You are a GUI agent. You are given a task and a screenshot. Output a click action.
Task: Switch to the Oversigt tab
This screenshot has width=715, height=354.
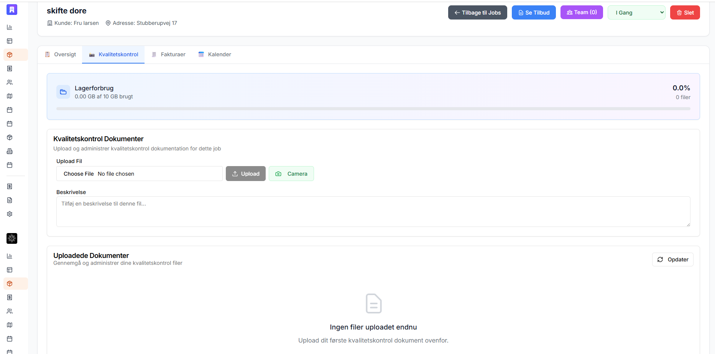click(61, 54)
